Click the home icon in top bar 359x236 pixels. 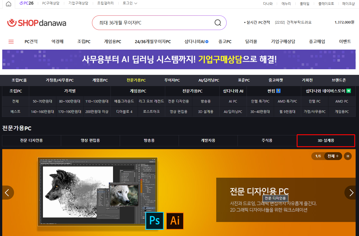coord(8,4)
